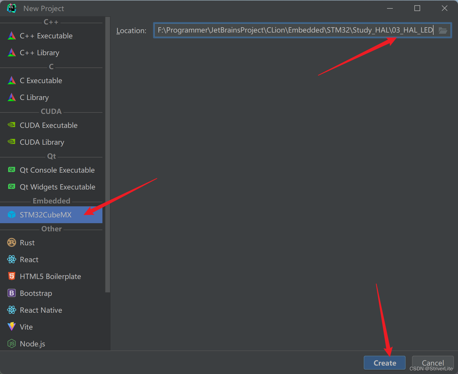Click the C++ Executable icon
Viewport: 458px width, 374px height.
click(12, 36)
